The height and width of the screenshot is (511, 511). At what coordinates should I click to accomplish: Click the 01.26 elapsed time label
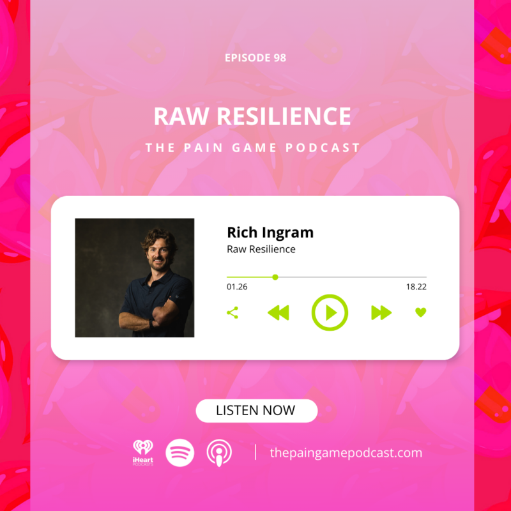[238, 287]
